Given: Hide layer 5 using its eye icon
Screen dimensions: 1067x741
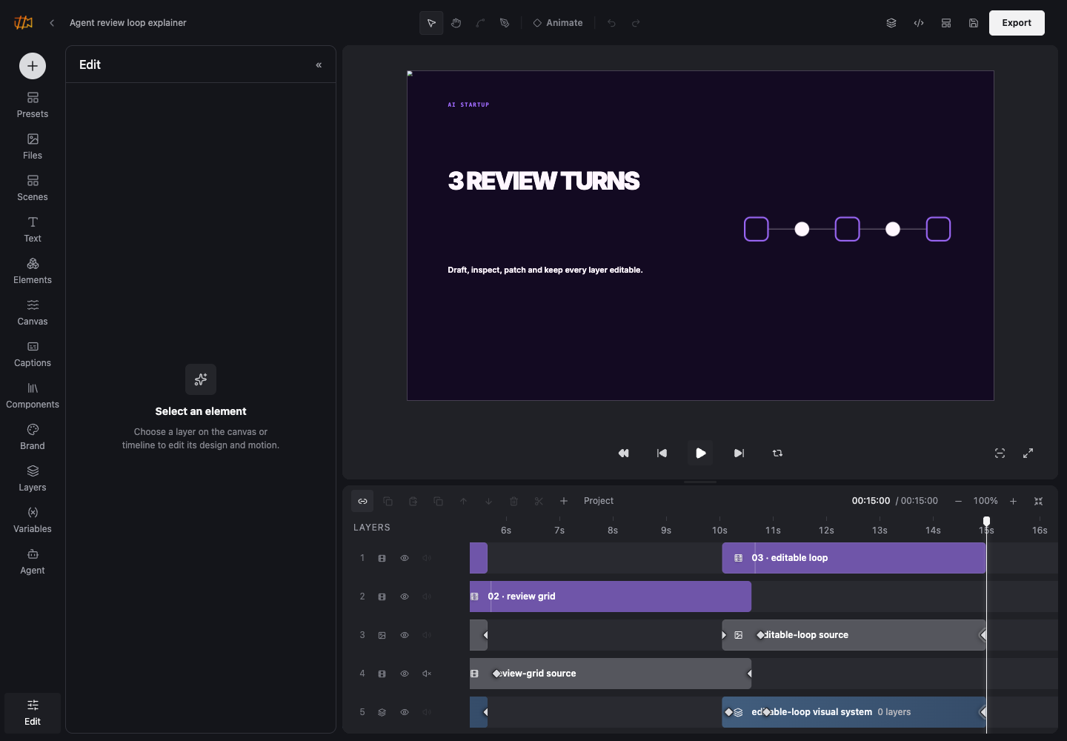Looking at the screenshot, I should click(405, 713).
